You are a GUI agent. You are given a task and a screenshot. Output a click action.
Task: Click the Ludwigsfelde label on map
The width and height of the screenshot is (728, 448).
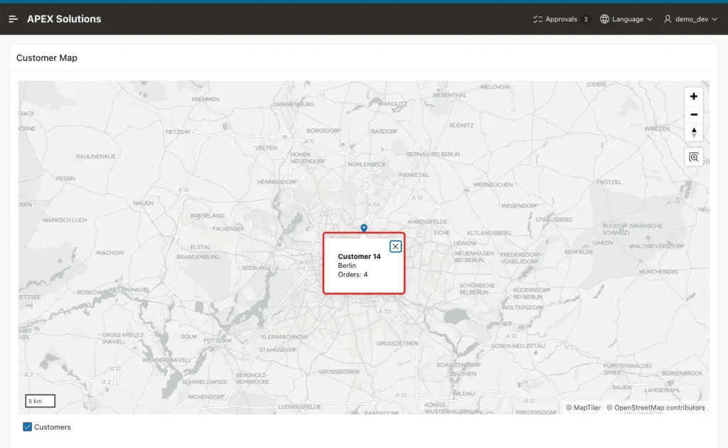pos(299,407)
